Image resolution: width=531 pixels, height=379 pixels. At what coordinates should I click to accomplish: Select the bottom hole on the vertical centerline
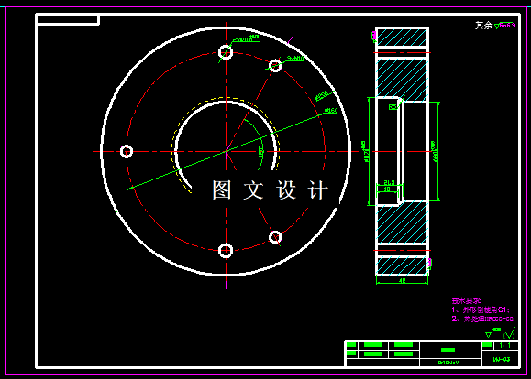coord(226,251)
